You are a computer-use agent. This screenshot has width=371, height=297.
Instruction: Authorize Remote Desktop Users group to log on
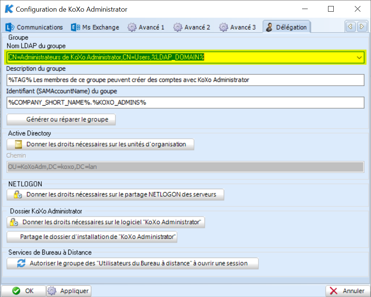[133, 263]
